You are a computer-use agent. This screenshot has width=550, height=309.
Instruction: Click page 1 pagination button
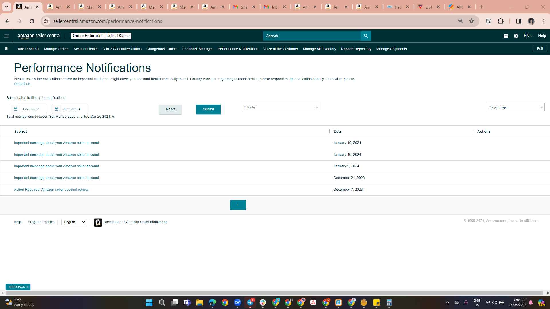point(238,205)
